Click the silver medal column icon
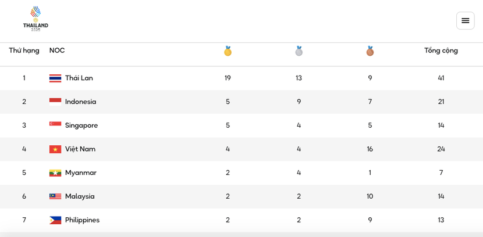The width and height of the screenshot is (483, 237). tap(299, 51)
